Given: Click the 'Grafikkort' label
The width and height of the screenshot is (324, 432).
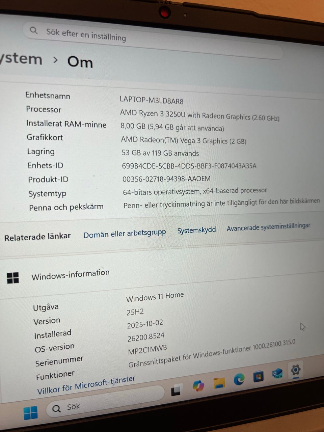Looking at the screenshot, I should 45,137.
